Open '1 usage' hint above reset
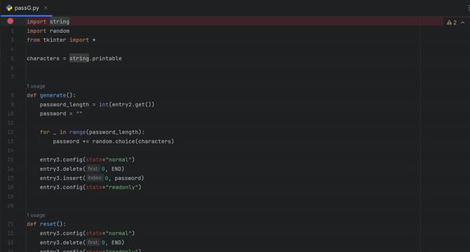470x252 pixels. coord(36,215)
